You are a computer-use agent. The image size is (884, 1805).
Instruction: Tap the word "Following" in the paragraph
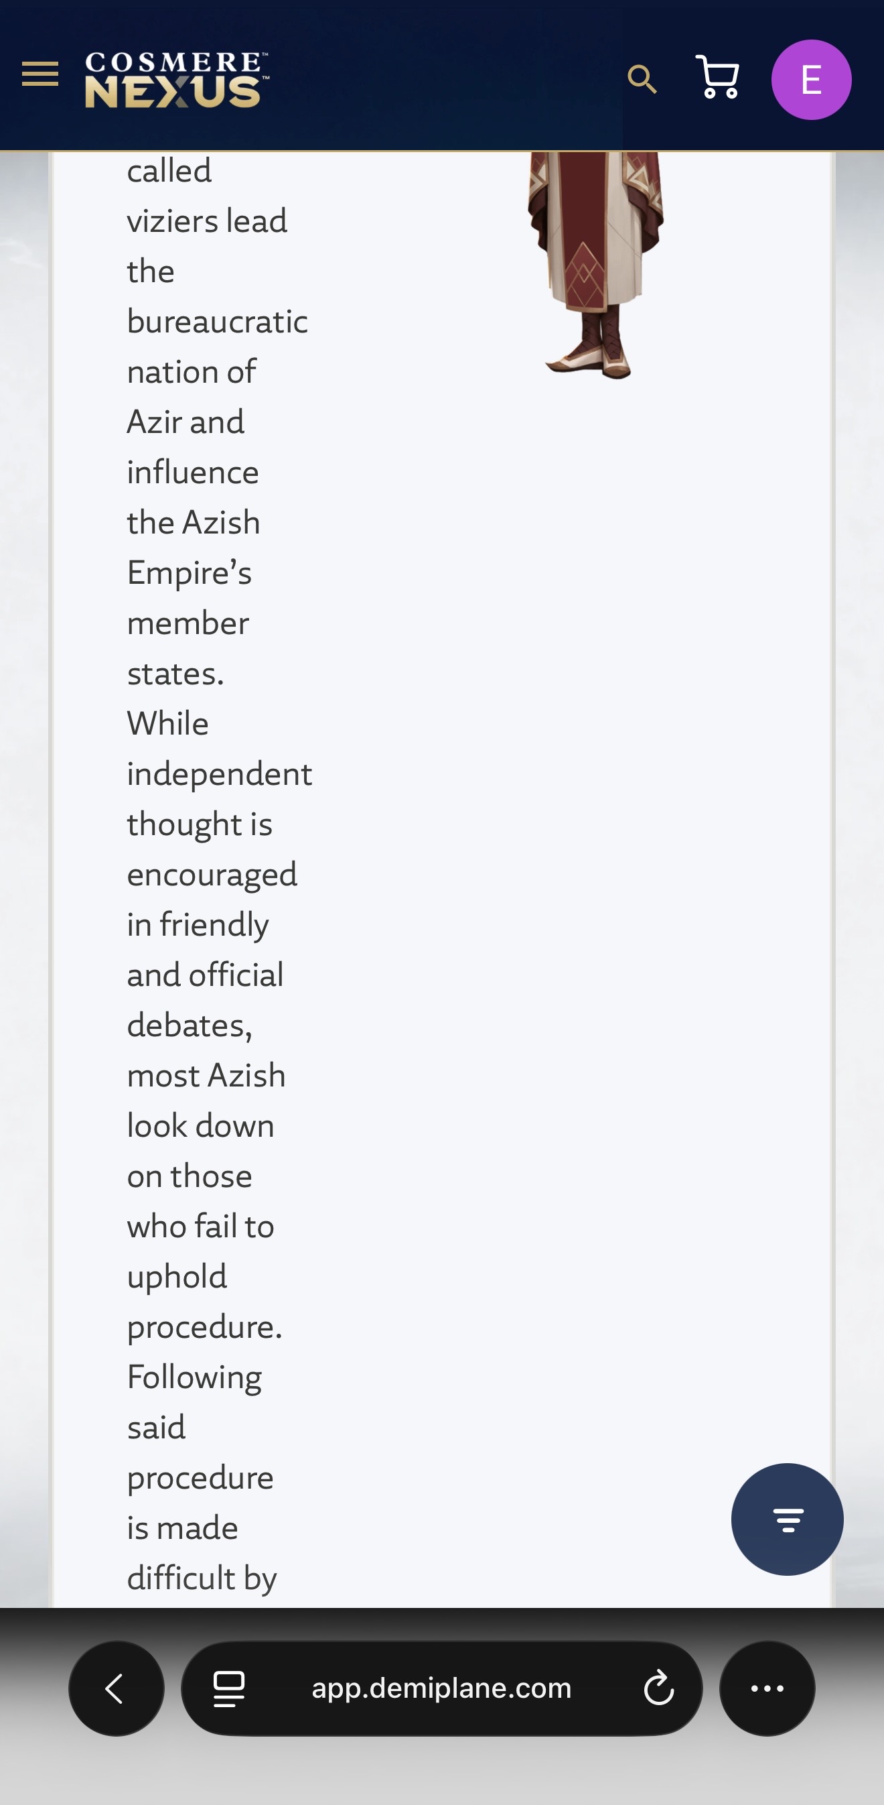click(194, 1377)
